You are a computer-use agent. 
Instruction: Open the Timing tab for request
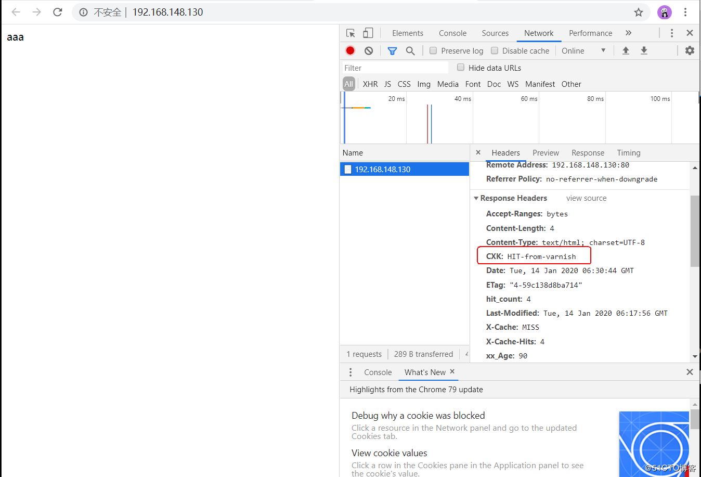pos(628,153)
